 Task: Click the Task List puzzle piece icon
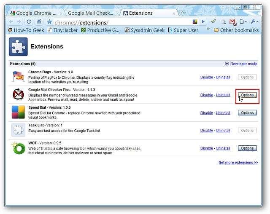coord(18,130)
